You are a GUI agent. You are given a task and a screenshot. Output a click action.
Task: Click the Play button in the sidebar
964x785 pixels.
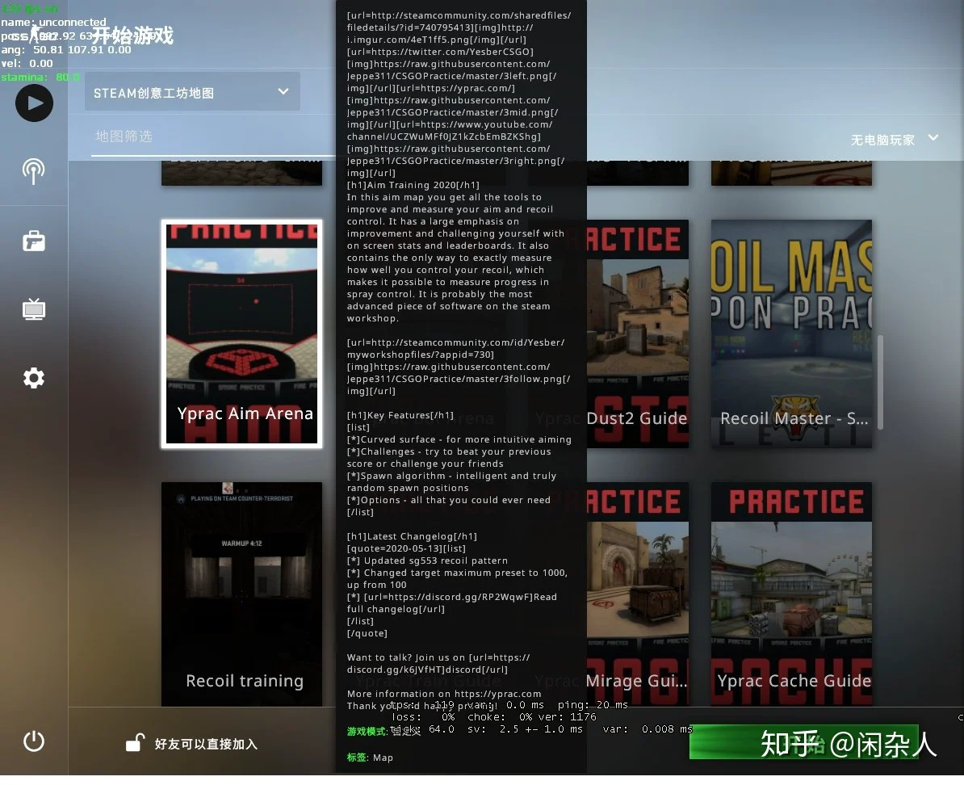[34, 103]
